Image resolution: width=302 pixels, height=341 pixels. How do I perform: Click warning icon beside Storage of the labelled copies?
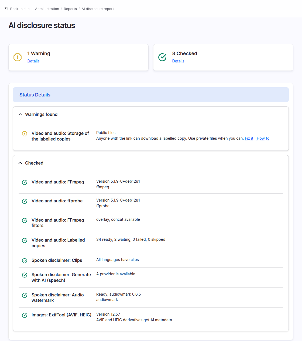25,133
